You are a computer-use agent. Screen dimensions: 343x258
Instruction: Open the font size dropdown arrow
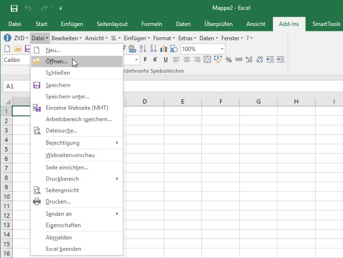[x=136, y=60]
